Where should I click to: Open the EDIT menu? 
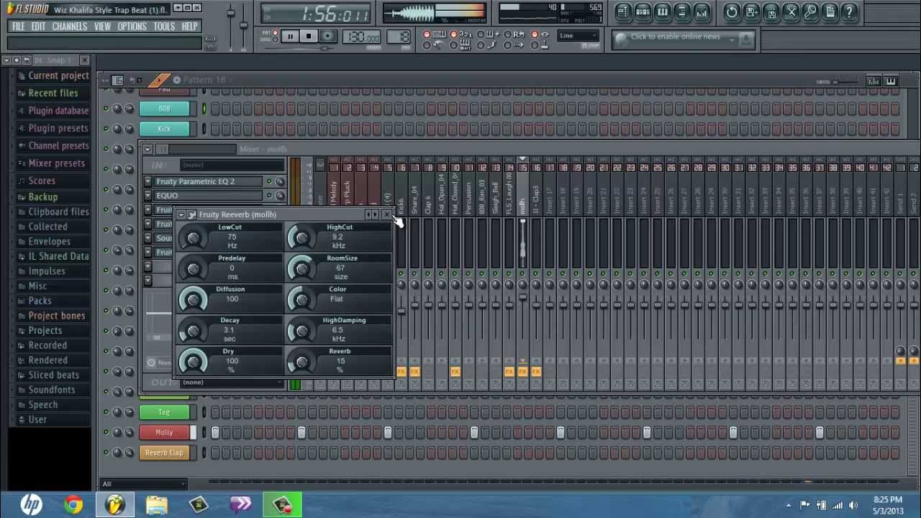38,27
